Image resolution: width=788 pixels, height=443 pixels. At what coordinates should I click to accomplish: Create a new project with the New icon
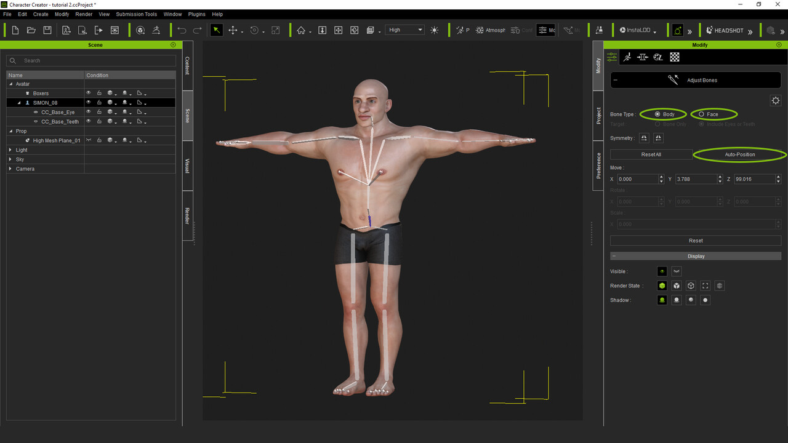click(x=15, y=30)
